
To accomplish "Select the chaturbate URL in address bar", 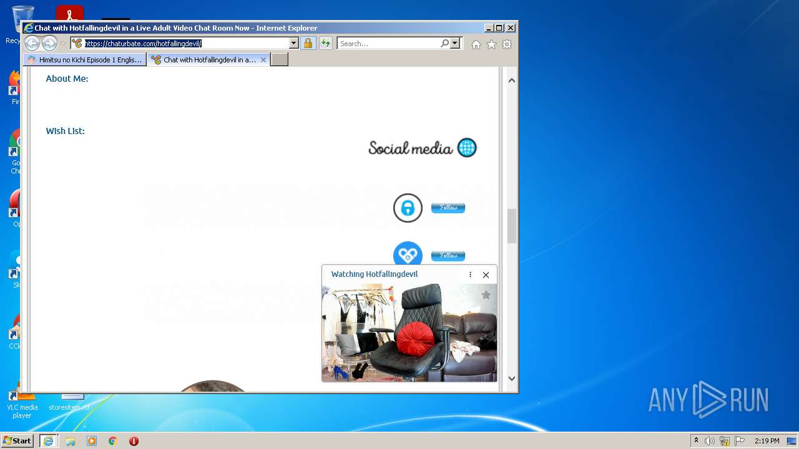I will (x=143, y=44).
